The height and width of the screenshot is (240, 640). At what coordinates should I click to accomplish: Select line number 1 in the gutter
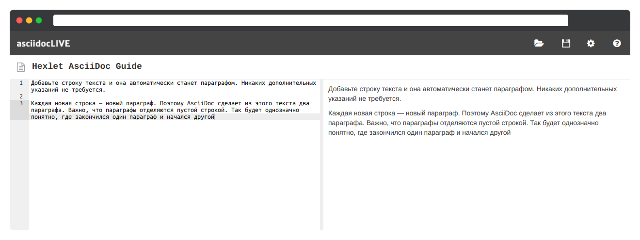[x=21, y=83]
